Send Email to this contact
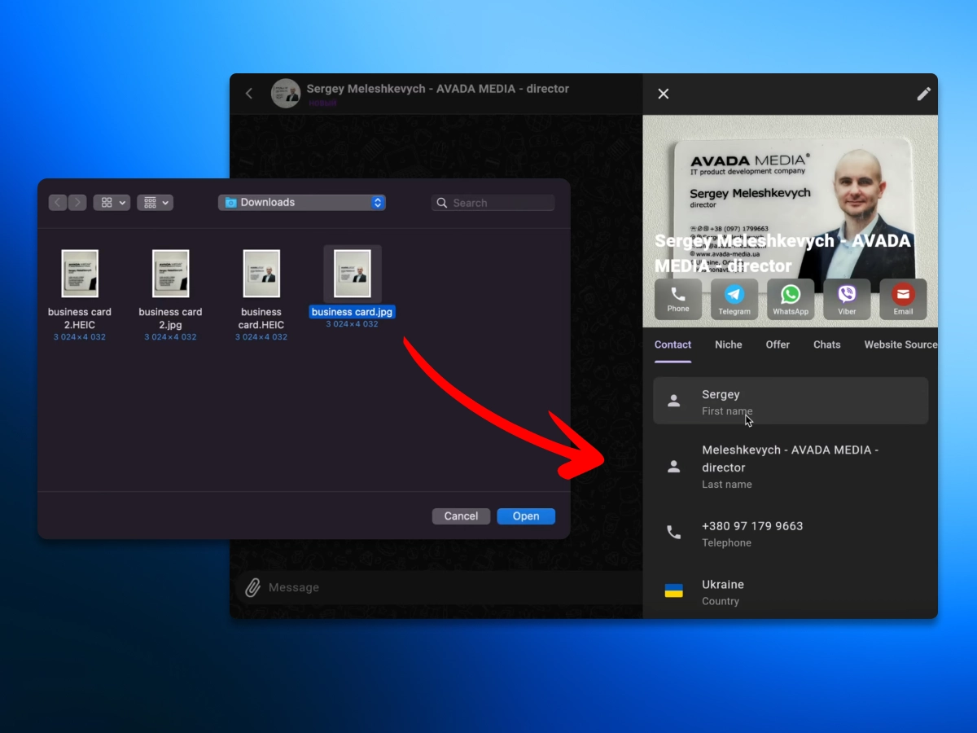977x733 pixels. [903, 300]
